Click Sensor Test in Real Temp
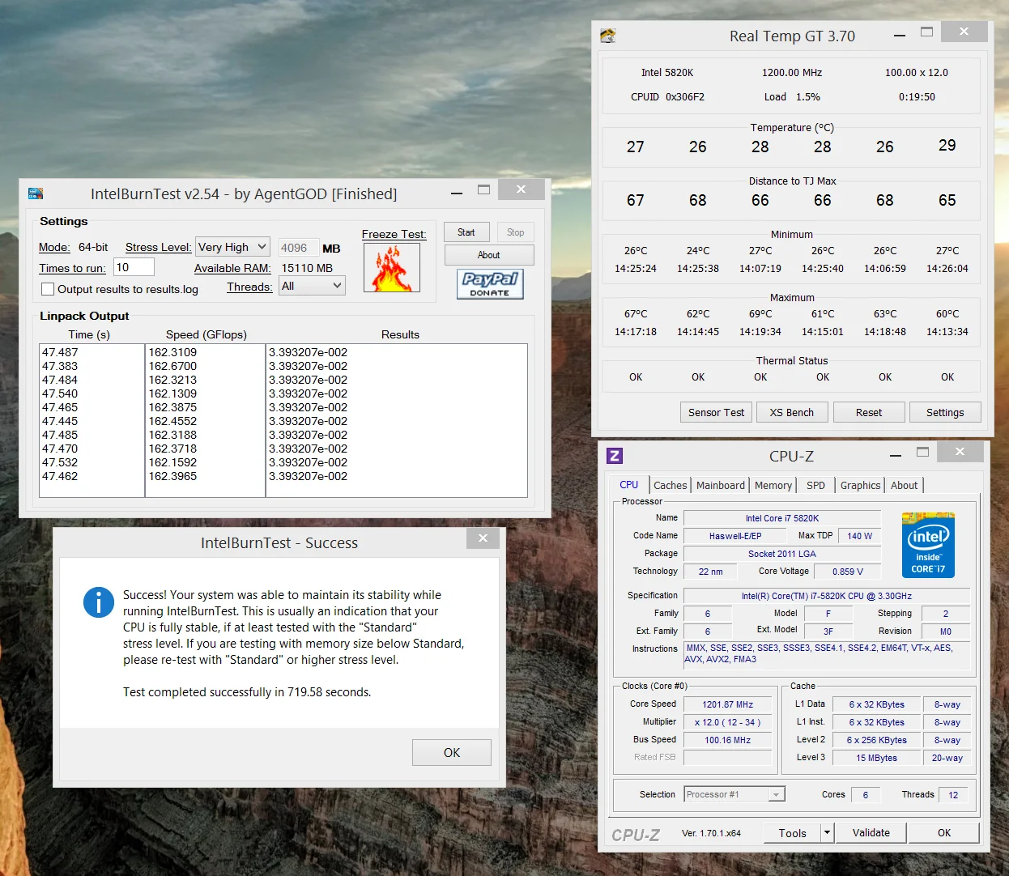Screen dimensions: 1009x876 point(716,412)
